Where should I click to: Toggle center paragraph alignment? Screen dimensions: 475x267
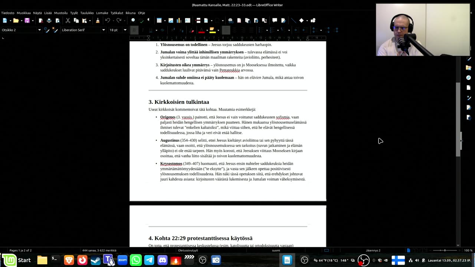point(234,30)
